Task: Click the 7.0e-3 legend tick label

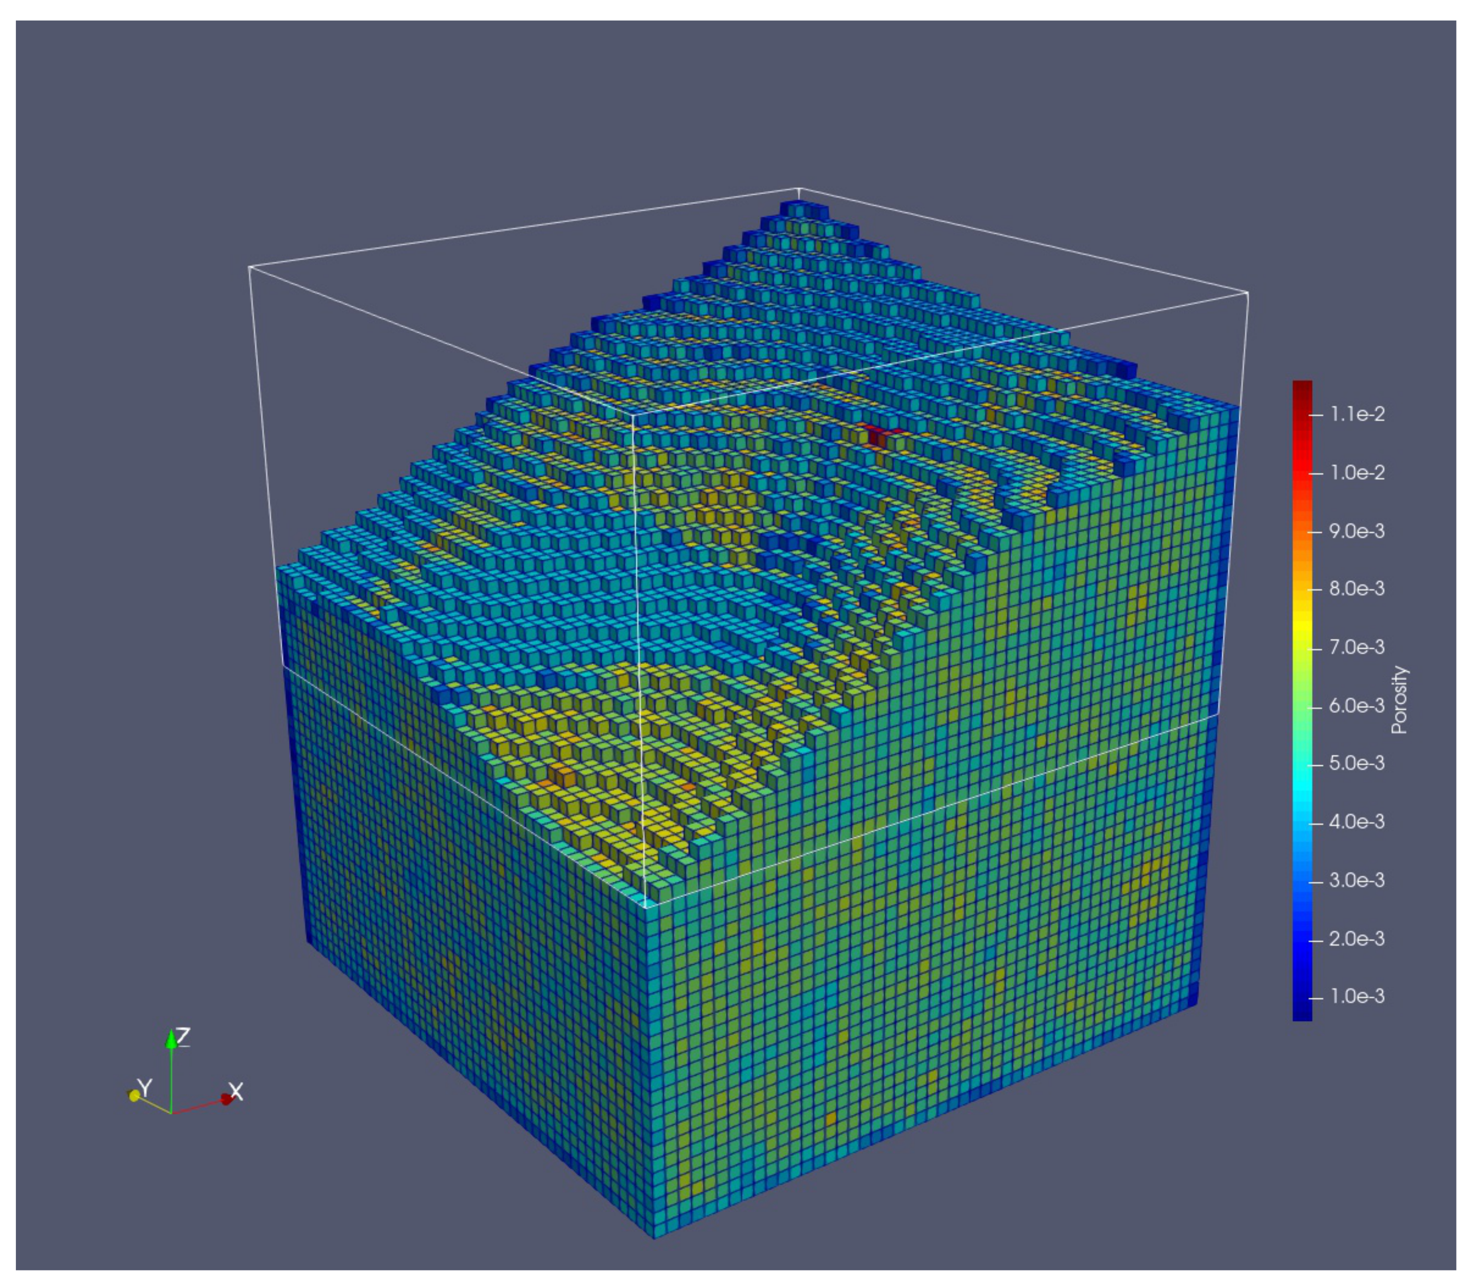Action: pos(1357,648)
